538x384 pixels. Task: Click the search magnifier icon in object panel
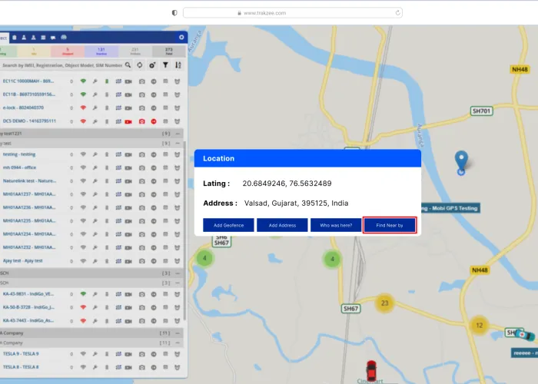128,65
